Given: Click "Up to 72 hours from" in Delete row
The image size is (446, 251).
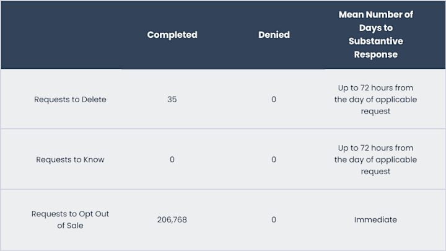Looking at the screenshot, I should (375, 87).
